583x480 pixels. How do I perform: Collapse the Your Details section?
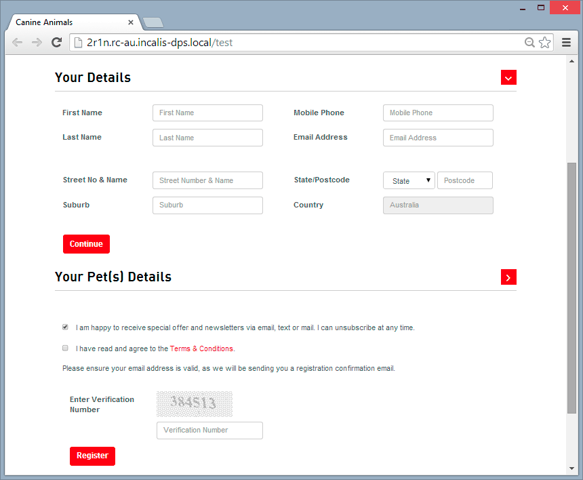tap(508, 77)
